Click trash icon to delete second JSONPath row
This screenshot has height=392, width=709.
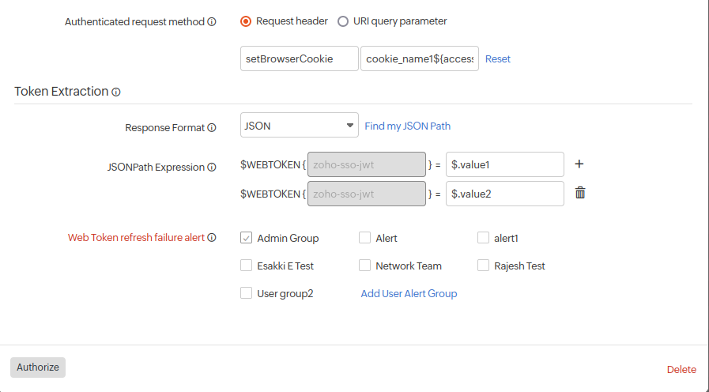[580, 193]
